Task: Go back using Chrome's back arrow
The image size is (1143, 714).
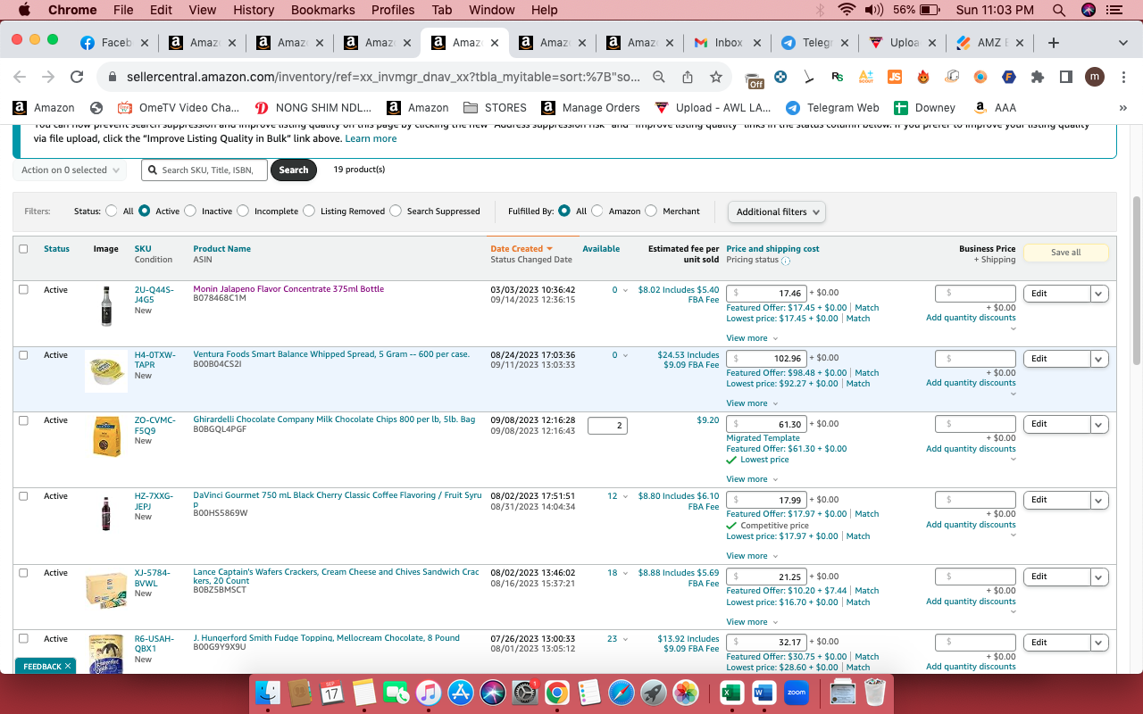Action: pyautogui.click(x=20, y=77)
